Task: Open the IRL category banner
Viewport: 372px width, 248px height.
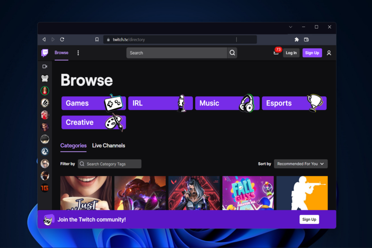Action: (x=160, y=103)
